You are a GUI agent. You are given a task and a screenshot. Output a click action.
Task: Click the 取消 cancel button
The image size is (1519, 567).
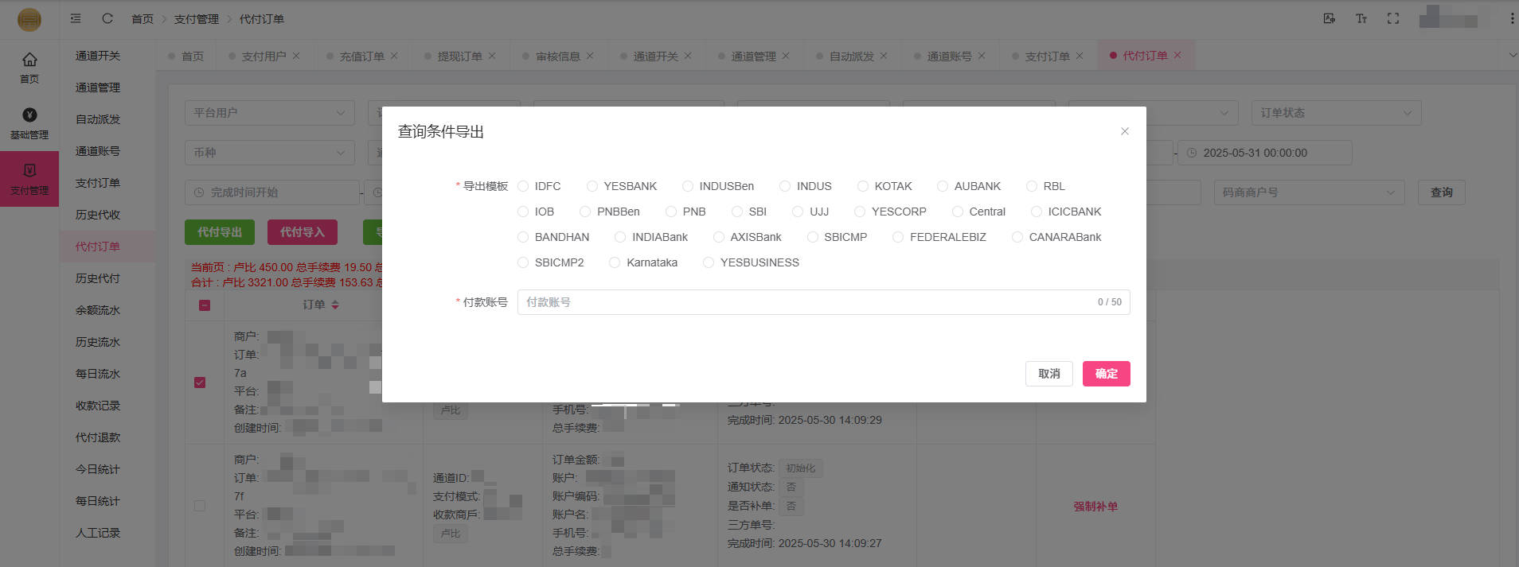tap(1048, 374)
